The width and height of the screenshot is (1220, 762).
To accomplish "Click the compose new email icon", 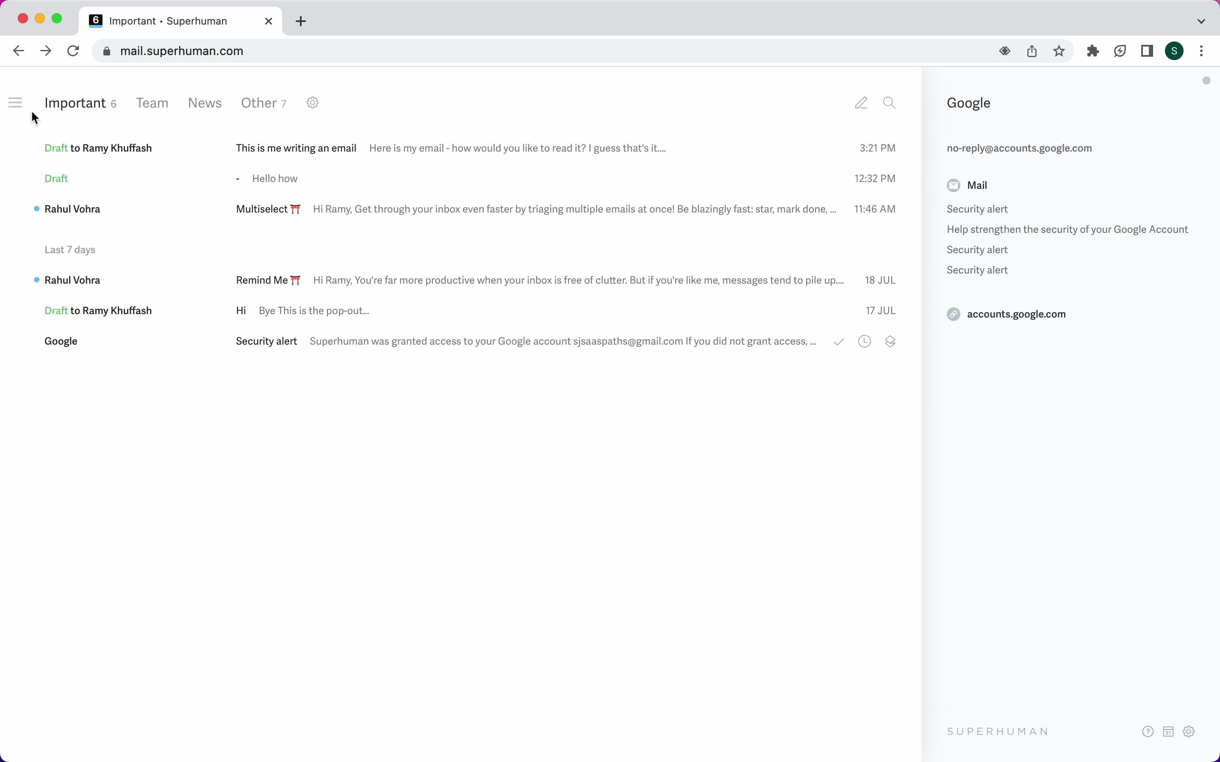I will [861, 103].
